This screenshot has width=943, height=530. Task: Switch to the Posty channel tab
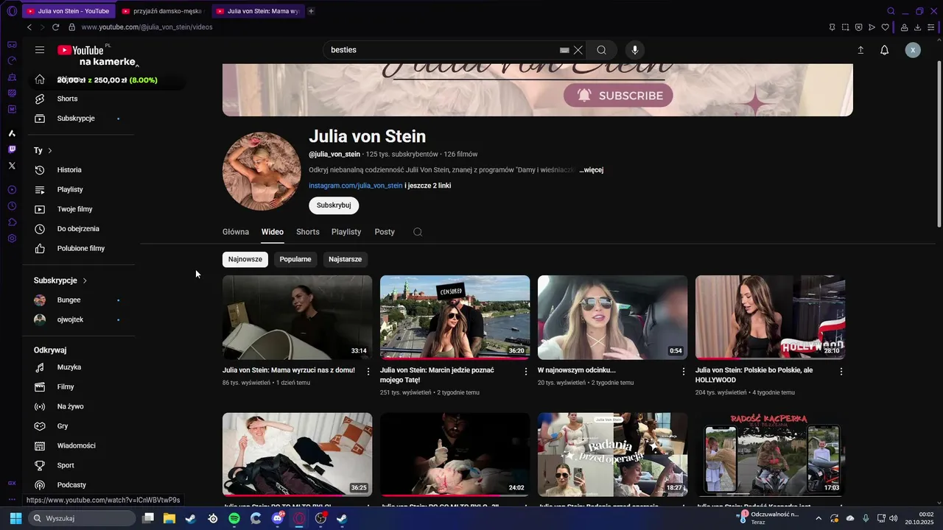[x=385, y=232]
